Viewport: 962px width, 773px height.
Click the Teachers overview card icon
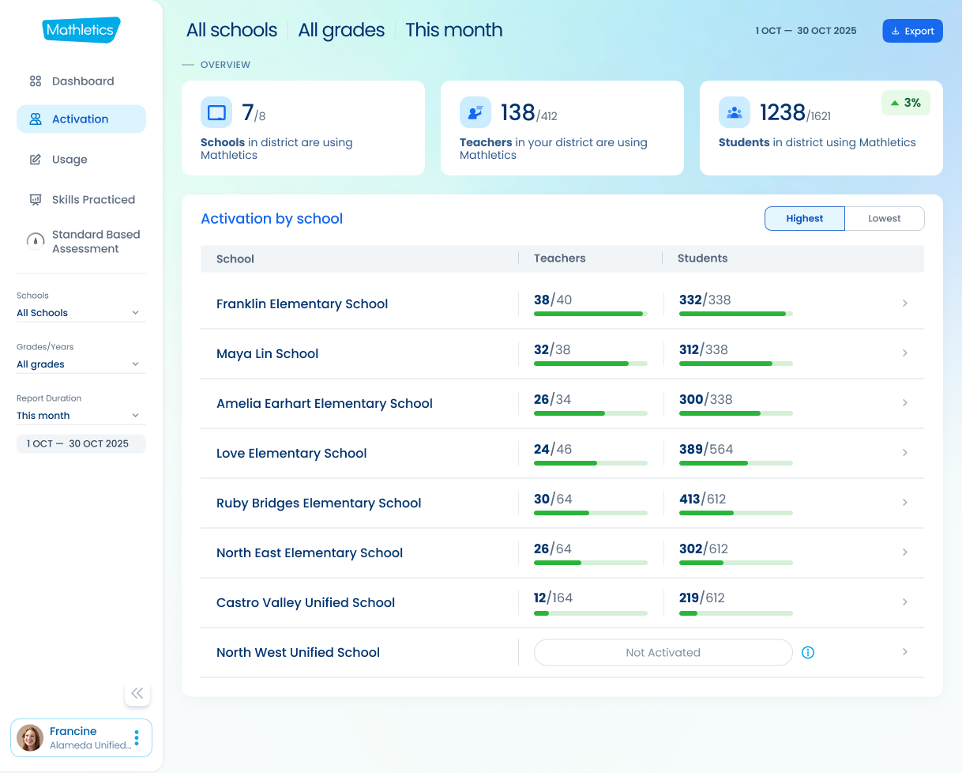click(475, 112)
